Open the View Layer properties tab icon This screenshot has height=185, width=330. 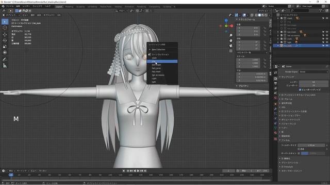click(275, 88)
